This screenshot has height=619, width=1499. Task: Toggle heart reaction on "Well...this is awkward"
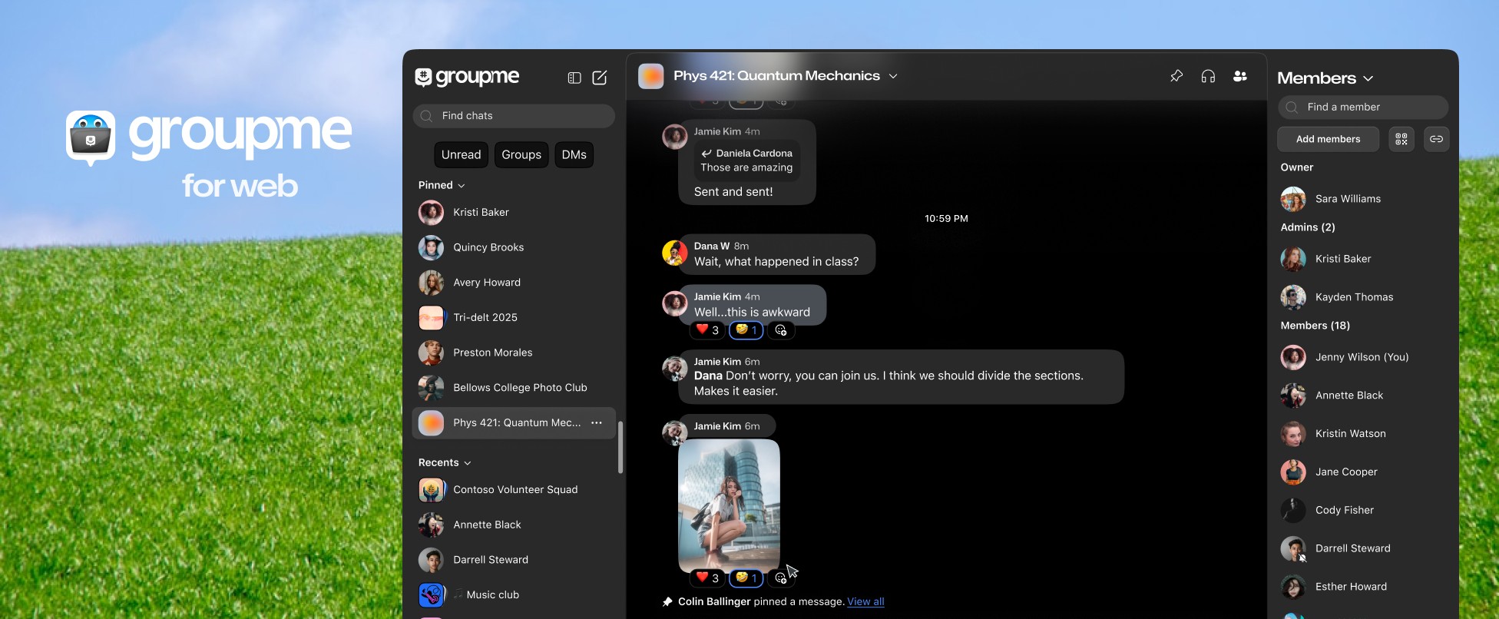[708, 330]
